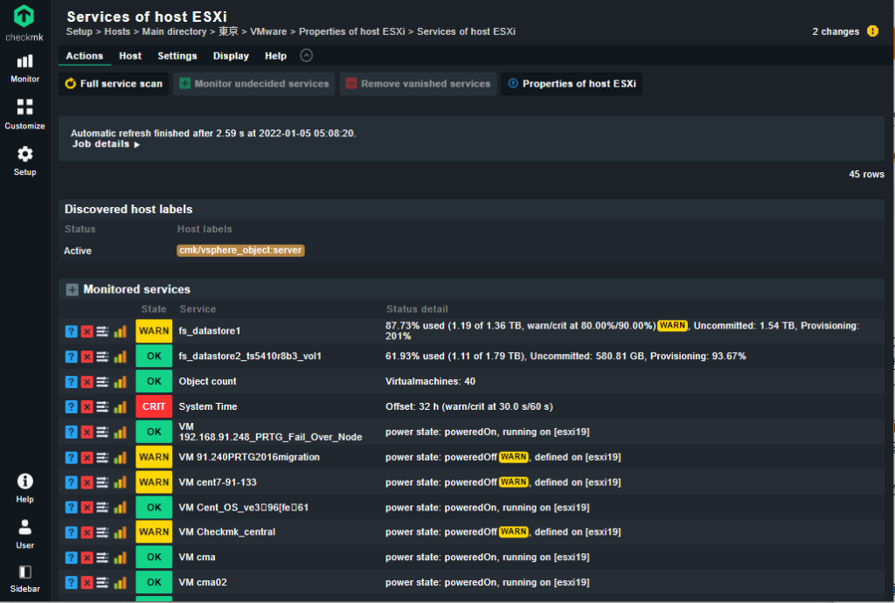This screenshot has height=603, width=895.
Task: Open the bar chart icon for System Time
Action: (120, 406)
